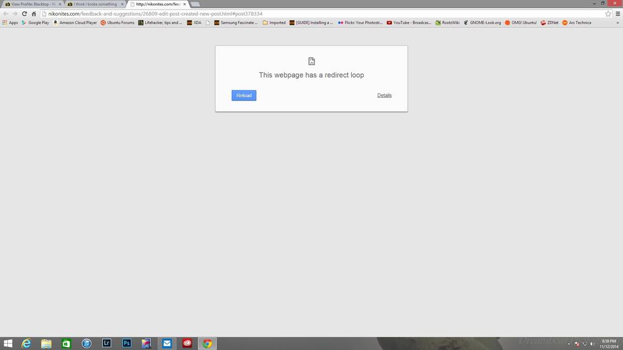Click the browser reload icon in toolbar
This screenshot has height=350, width=623.
[24, 13]
